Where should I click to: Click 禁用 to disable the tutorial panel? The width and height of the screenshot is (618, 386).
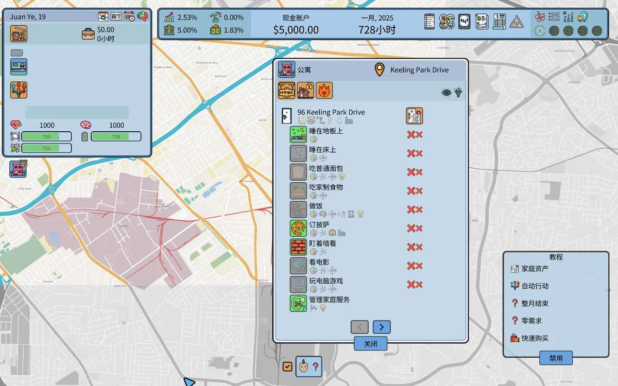(x=556, y=358)
